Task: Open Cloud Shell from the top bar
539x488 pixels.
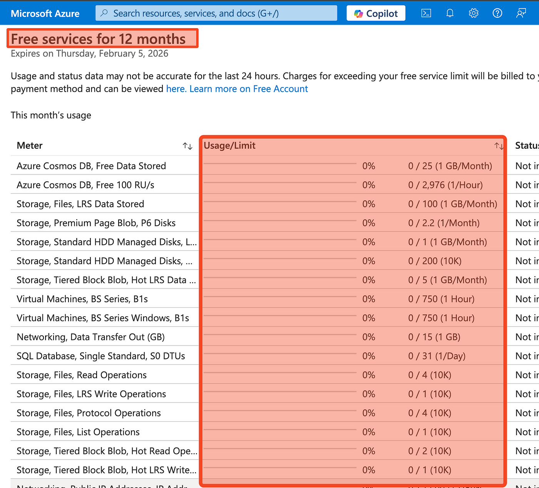Action: tap(426, 13)
